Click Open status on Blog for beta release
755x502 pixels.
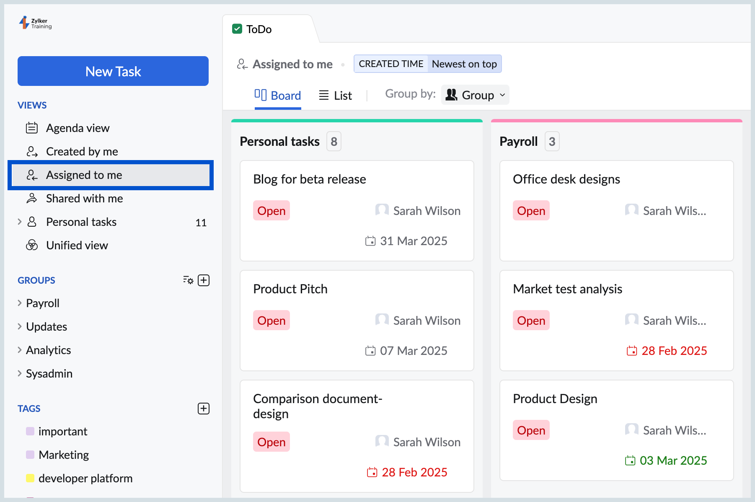[271, 211]
